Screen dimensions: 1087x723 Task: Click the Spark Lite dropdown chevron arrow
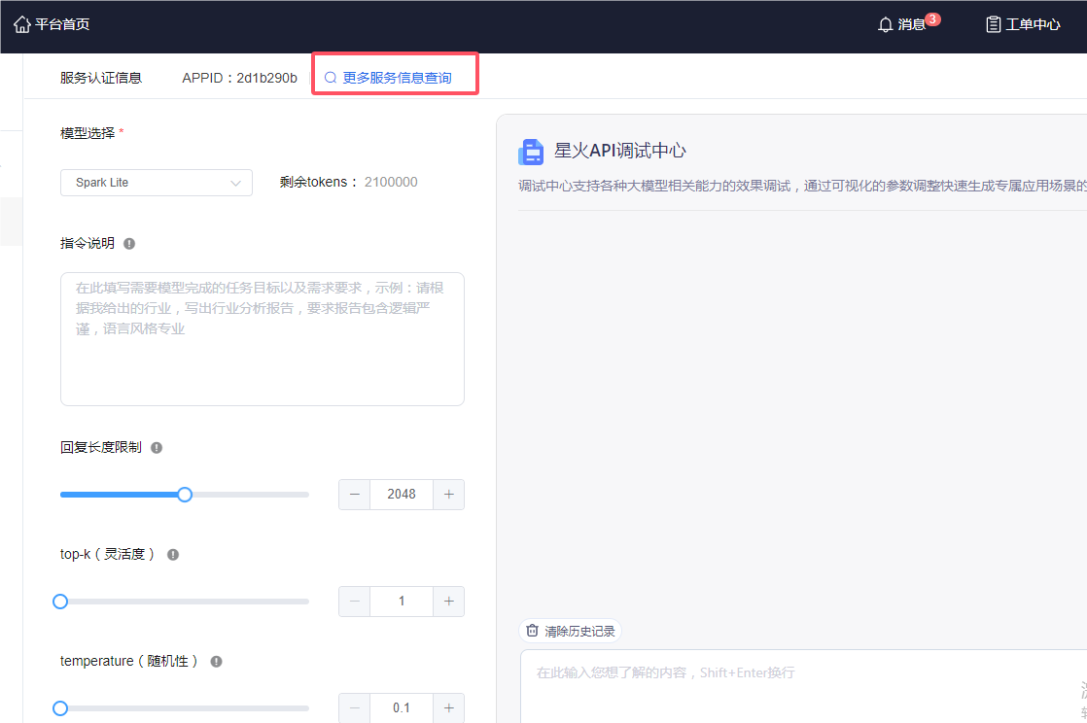click(x=235, y=183)
